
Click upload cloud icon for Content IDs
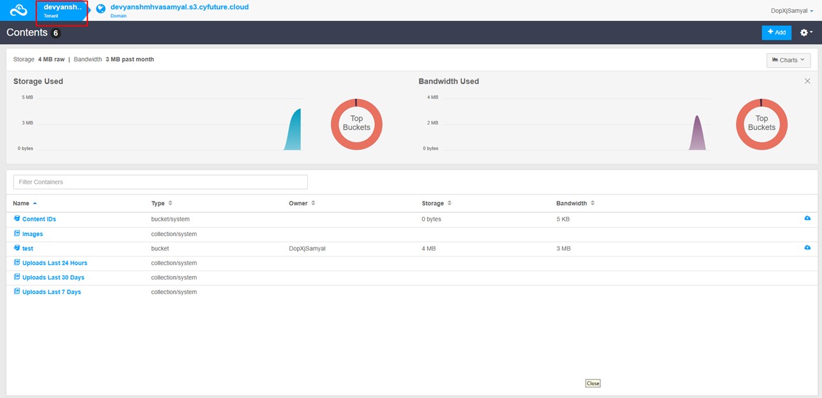[x=807, y=219]
